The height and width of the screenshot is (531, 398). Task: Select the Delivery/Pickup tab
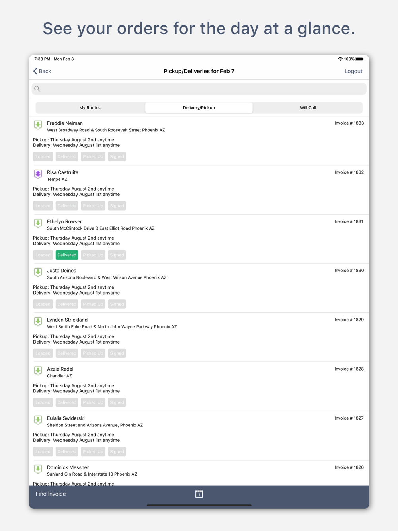pos(199,108)
